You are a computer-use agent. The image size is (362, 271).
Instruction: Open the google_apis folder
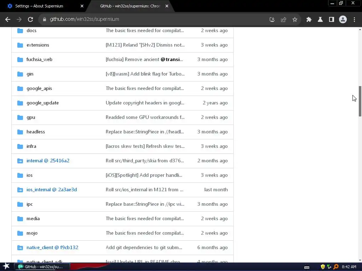[x=39, y=89]
